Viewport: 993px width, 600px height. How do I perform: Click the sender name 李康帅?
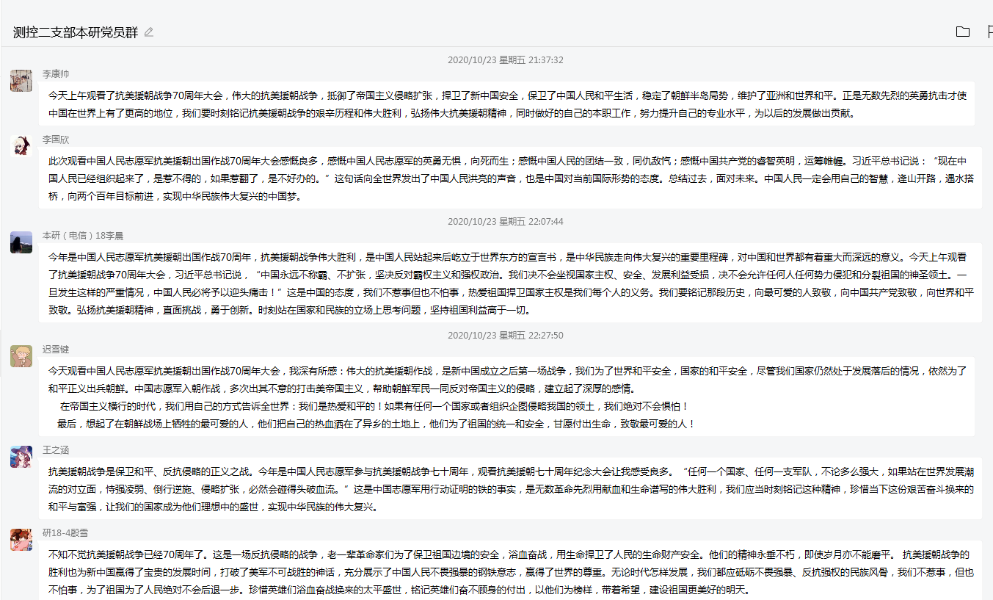tap(56, 73)
